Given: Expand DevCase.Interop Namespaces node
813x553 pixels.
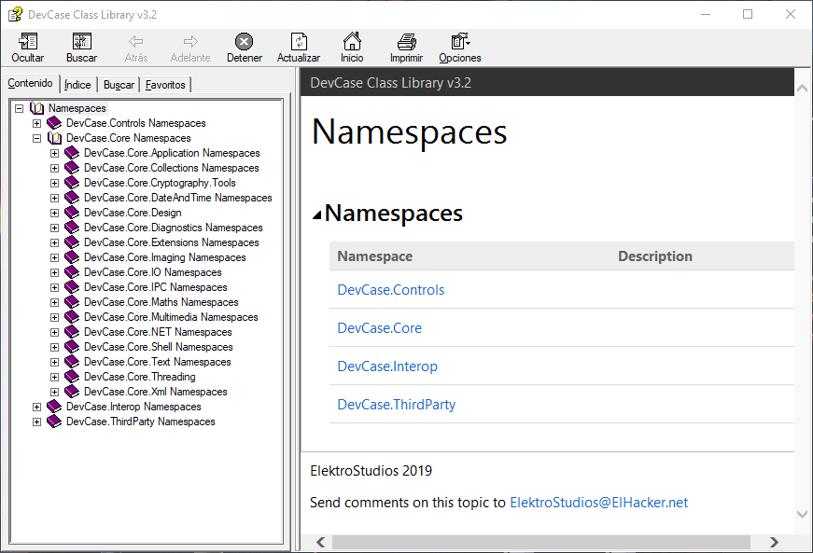Looking at the screenshot, I should [37, 406].
